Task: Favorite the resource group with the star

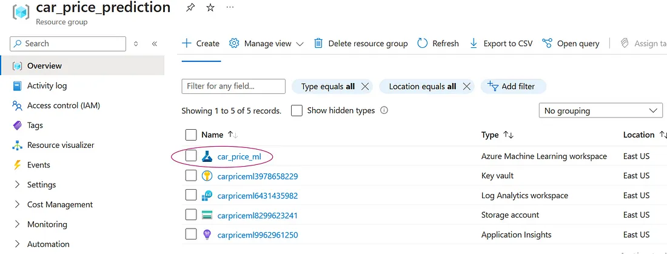Action: [x=210, y=8]
